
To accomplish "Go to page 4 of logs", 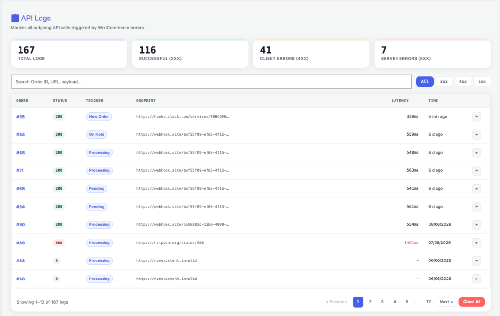I will pos(395,302).
